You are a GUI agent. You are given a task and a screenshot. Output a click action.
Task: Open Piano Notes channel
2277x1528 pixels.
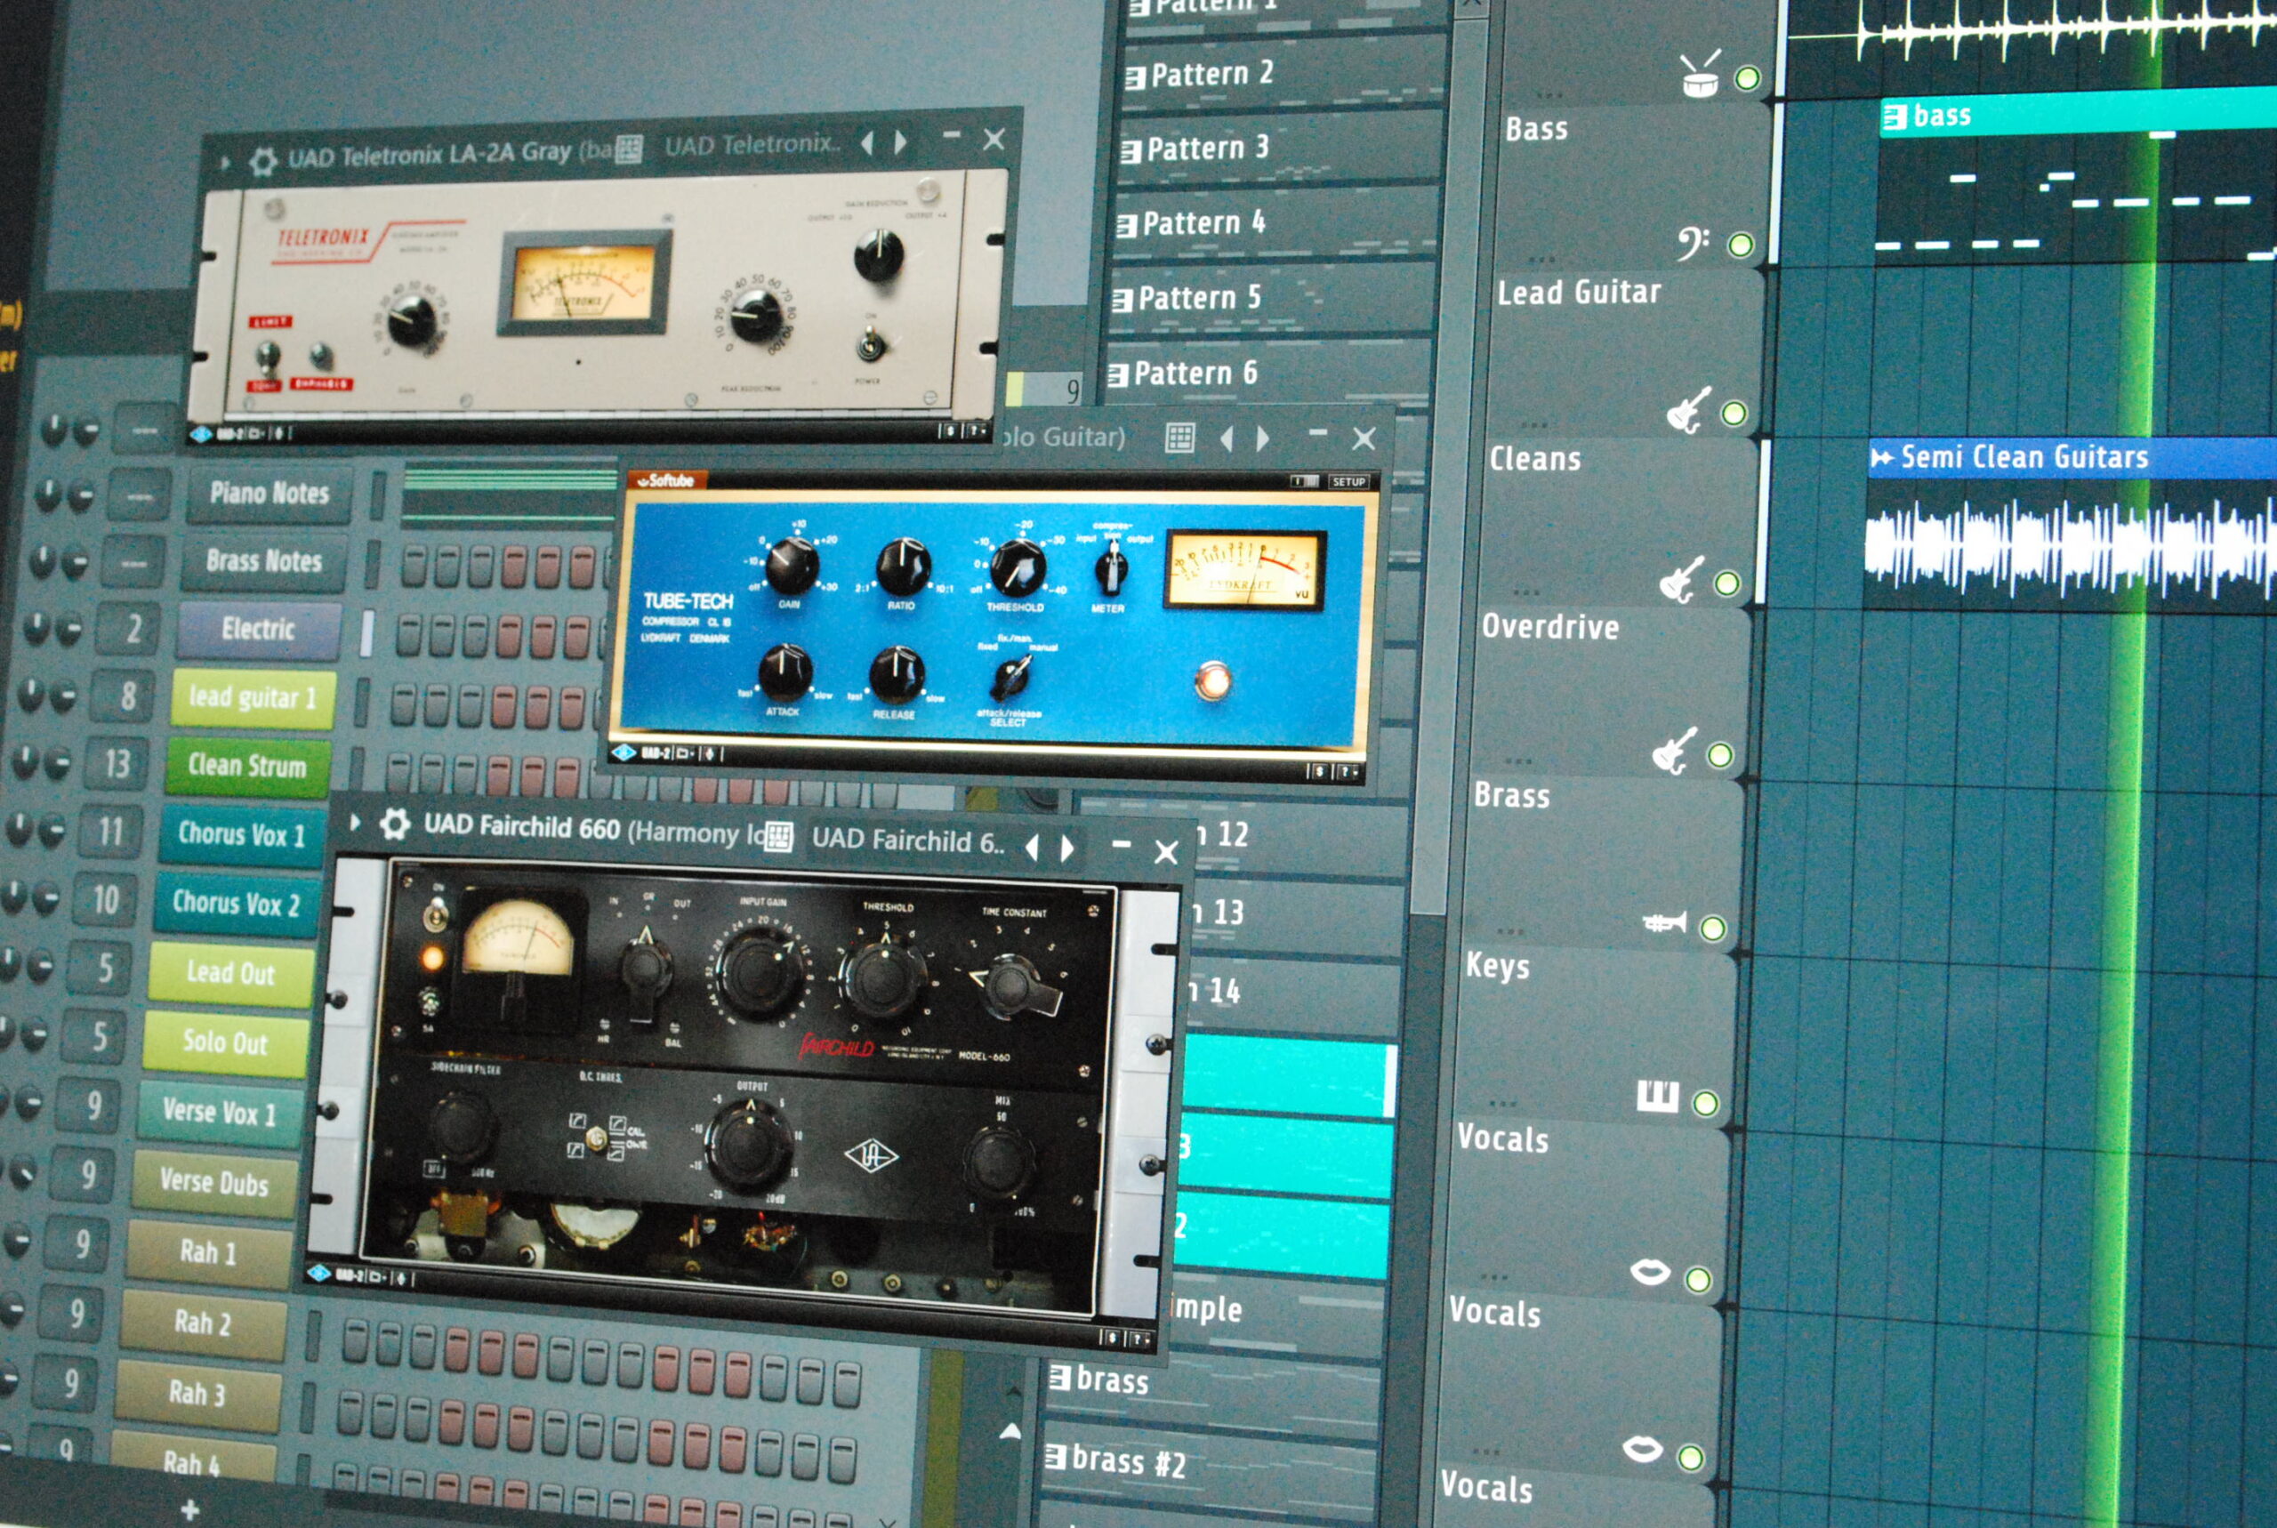pyautogui.click(x=270, y=495)
